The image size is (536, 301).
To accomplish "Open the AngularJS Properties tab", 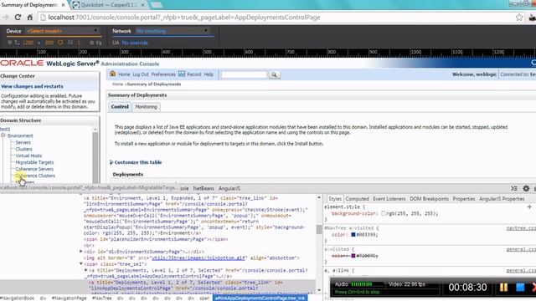I will (x=502, y=199).
